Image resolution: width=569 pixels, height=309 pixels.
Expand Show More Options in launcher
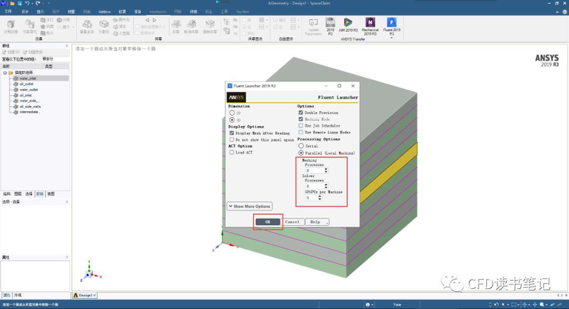coord(250,206)
